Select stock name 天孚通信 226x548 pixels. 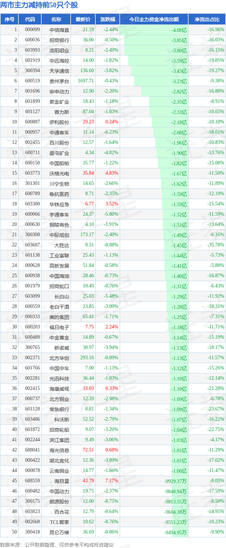pyautogui.click(x=59, y=71)
